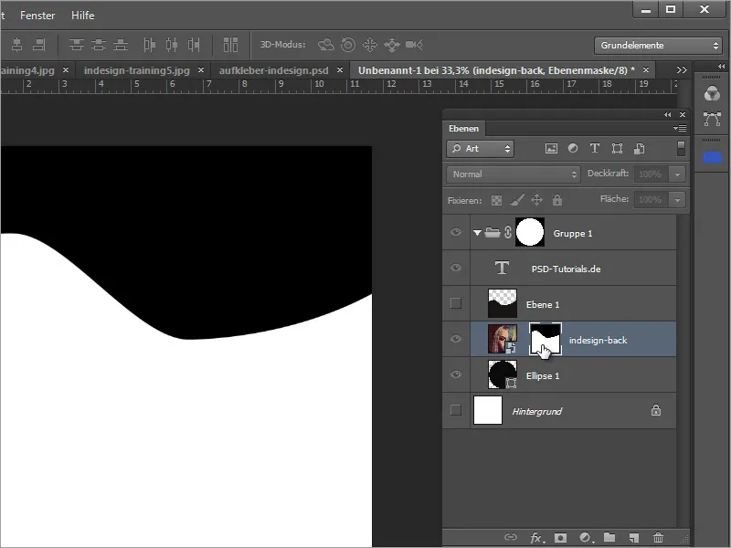The width and height of the screenshot is (731, 548).
Task: Delete layer with the trash icon
Action: pos(658,538)
